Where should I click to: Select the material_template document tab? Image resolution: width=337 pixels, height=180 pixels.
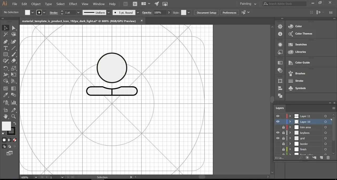[79, 21]
